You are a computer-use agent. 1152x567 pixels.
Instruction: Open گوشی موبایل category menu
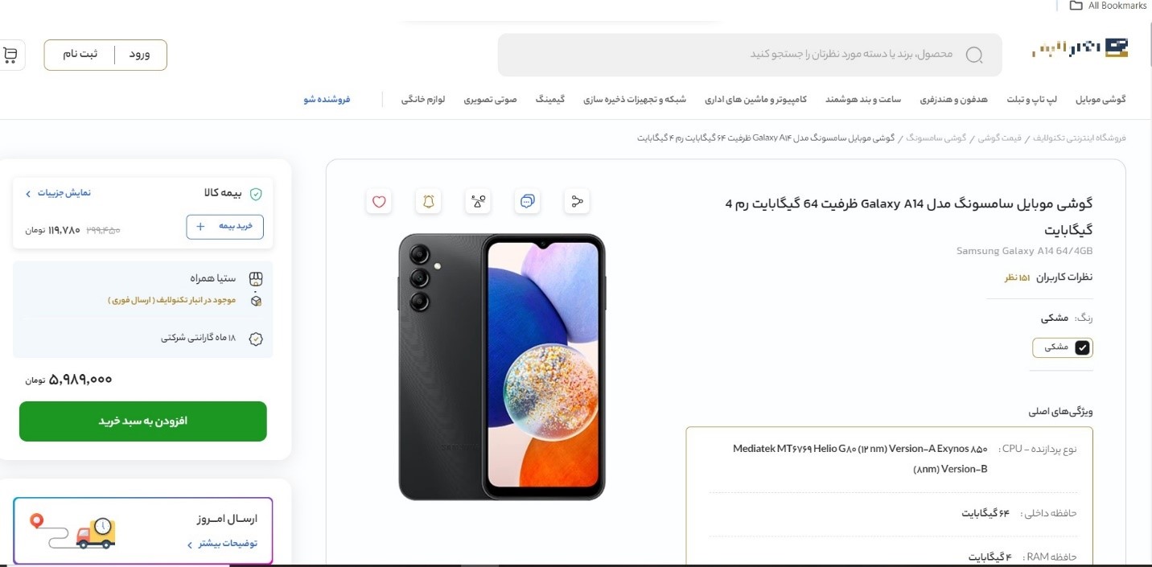1101,100
